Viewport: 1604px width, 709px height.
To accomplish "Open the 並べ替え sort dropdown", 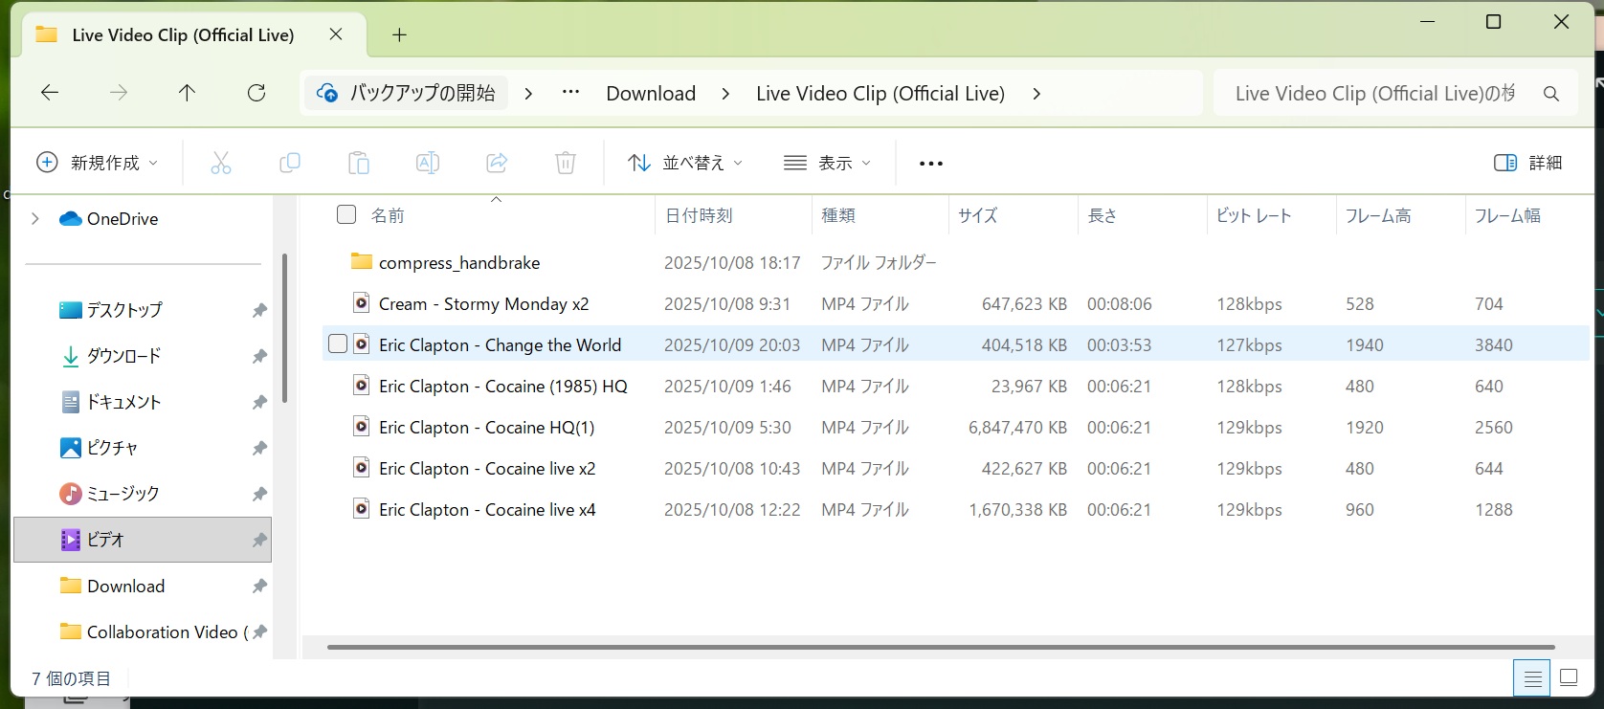I will pos(685,163).
